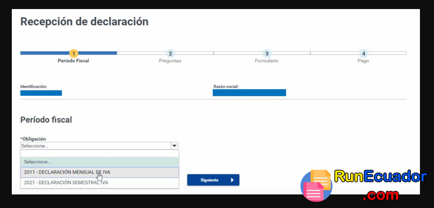Viewport: 434px width, 208px height.
Task: Go to step 2 Preguntas circle
Action: tap(170, 53)
